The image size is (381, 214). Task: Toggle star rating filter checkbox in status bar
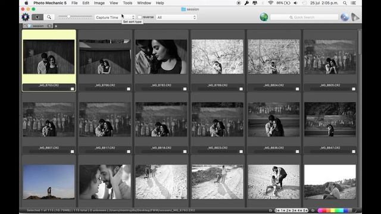pyautogui.click(x=271, y=210)
